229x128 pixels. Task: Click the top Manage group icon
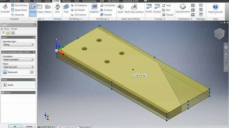(201, 5)
